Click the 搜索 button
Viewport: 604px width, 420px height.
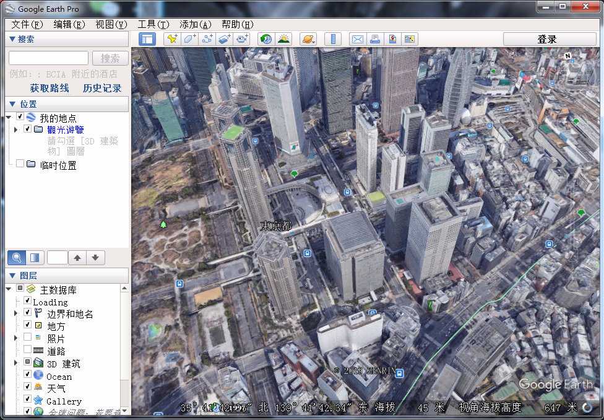(110, 58)
